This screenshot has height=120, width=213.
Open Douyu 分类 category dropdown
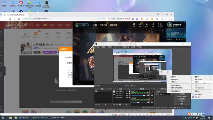[52, 25]
